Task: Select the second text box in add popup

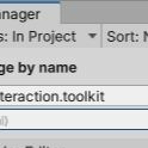Action: pyautogui.click(x=74, y=120)
